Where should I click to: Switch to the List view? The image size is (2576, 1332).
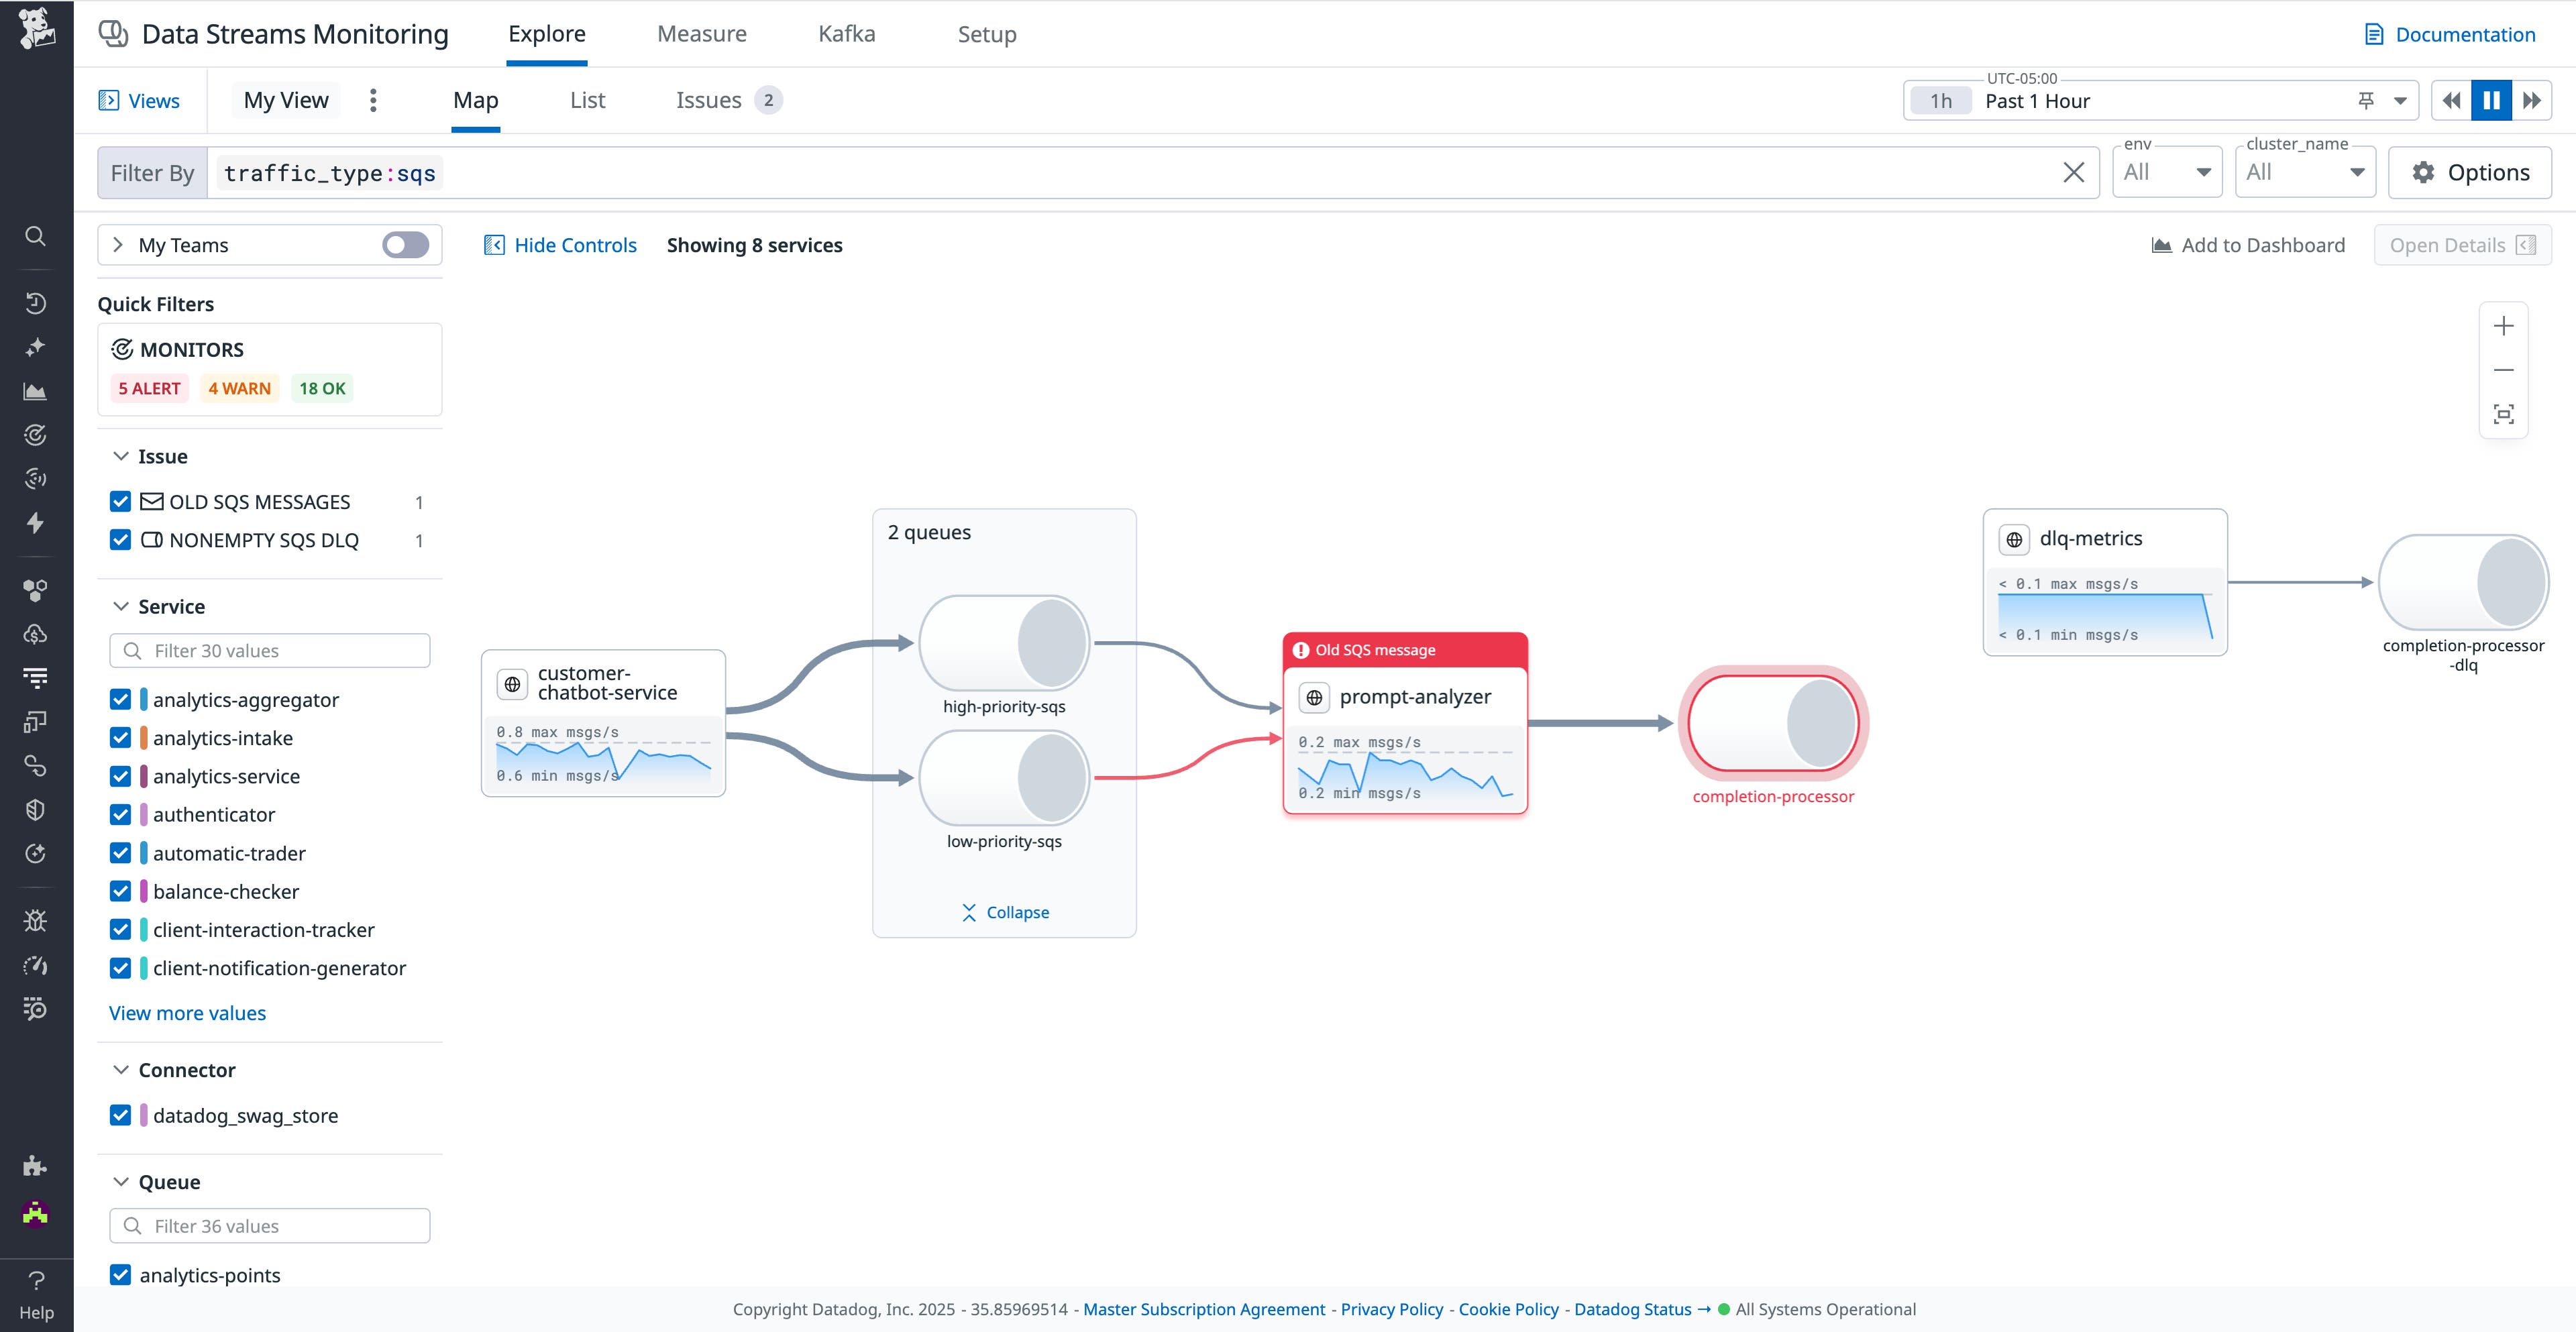pos(587,100)
